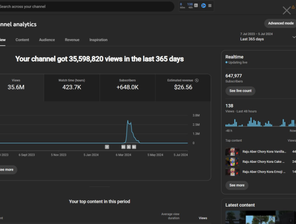Click See more under Realtime top content
296x224 pixels.
coord(237,185)
